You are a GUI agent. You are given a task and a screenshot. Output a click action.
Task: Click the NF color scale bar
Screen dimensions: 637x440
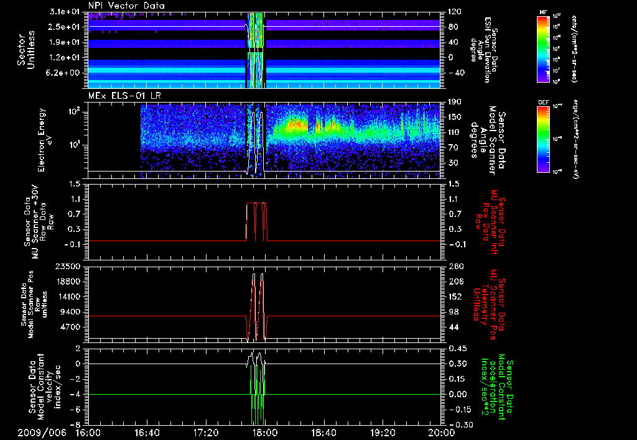543,48
